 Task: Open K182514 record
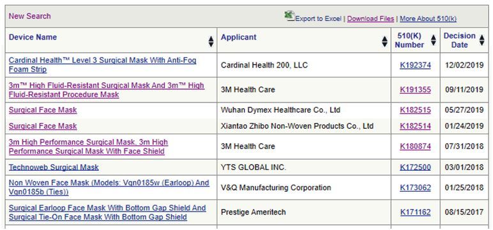click(x=415, y=126)
